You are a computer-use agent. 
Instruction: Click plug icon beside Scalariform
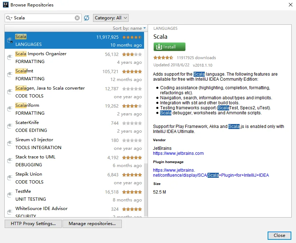10,109
